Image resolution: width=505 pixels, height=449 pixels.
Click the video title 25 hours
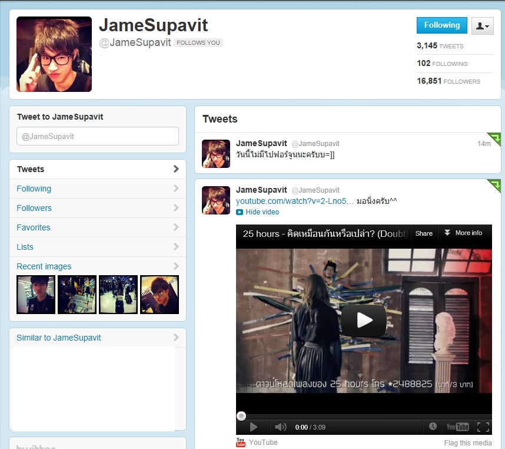(x=325, y=234)
